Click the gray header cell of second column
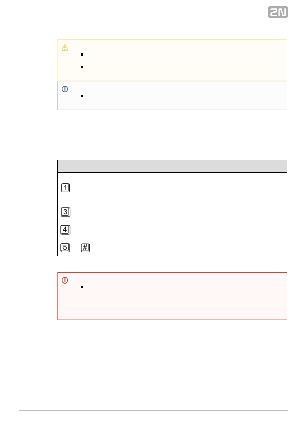Viewport: 308px width, 436px height. tap(193, 166)
